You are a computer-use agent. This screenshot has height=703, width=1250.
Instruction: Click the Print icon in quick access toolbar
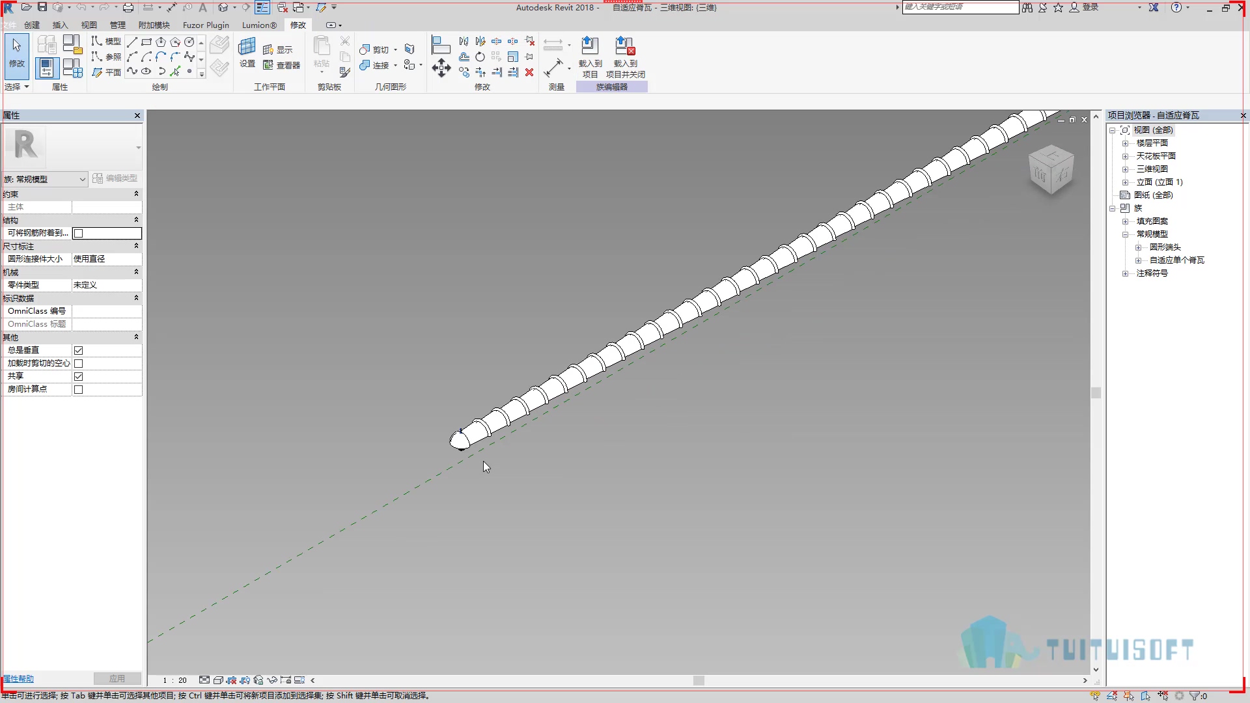pyautogui.click(x=128, y=7)
